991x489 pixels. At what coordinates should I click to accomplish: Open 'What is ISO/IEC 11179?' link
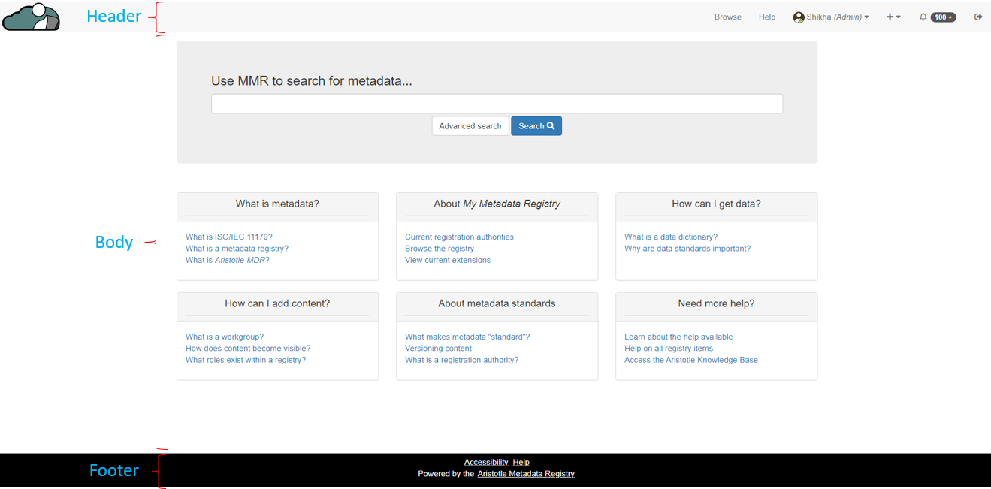click(x=228, y=237)
